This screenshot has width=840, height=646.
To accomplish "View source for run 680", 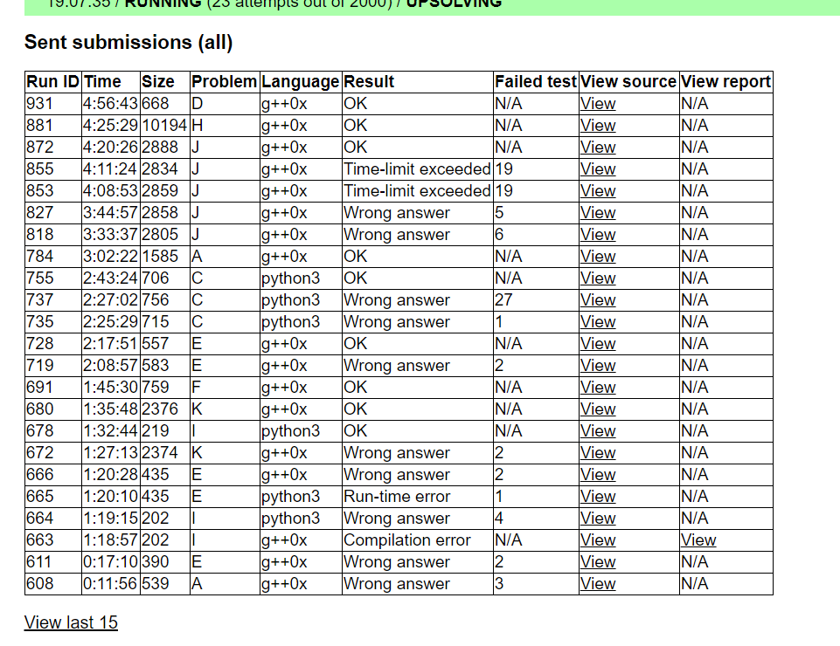I will click(598, 409).
